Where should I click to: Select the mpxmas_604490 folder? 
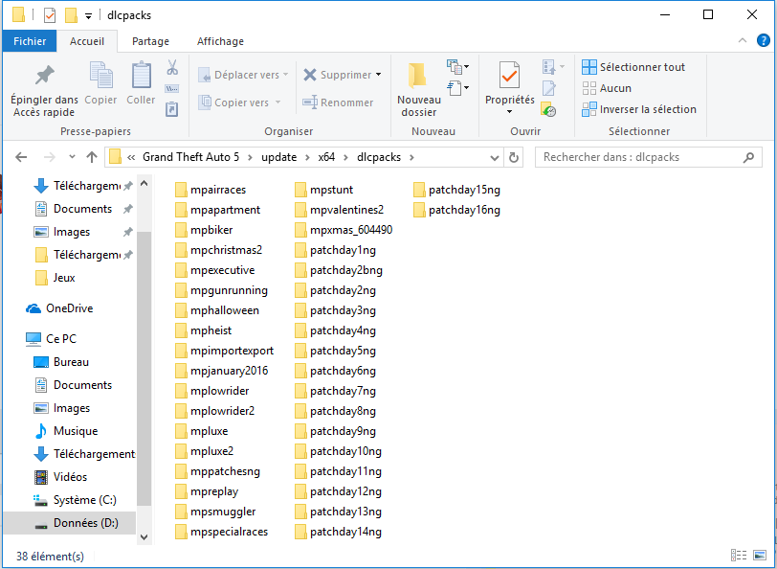click(344, 230)
